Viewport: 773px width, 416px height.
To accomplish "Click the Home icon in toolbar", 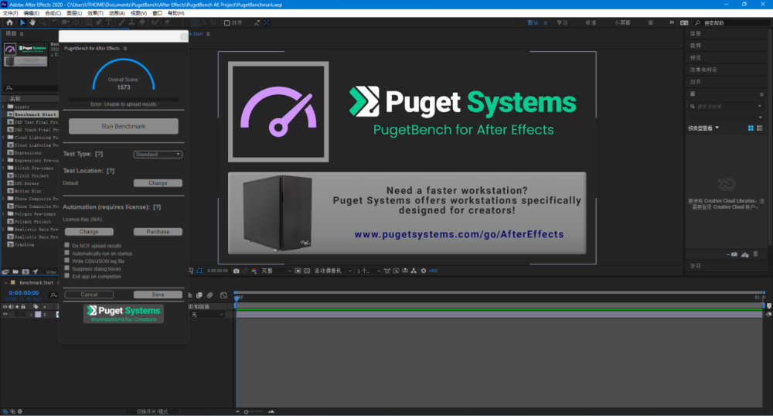I will [x=9, y=22].
